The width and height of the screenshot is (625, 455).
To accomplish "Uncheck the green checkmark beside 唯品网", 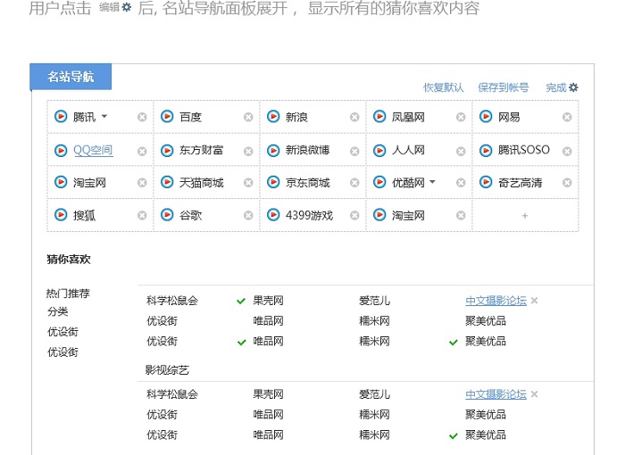I will (242, 342).
